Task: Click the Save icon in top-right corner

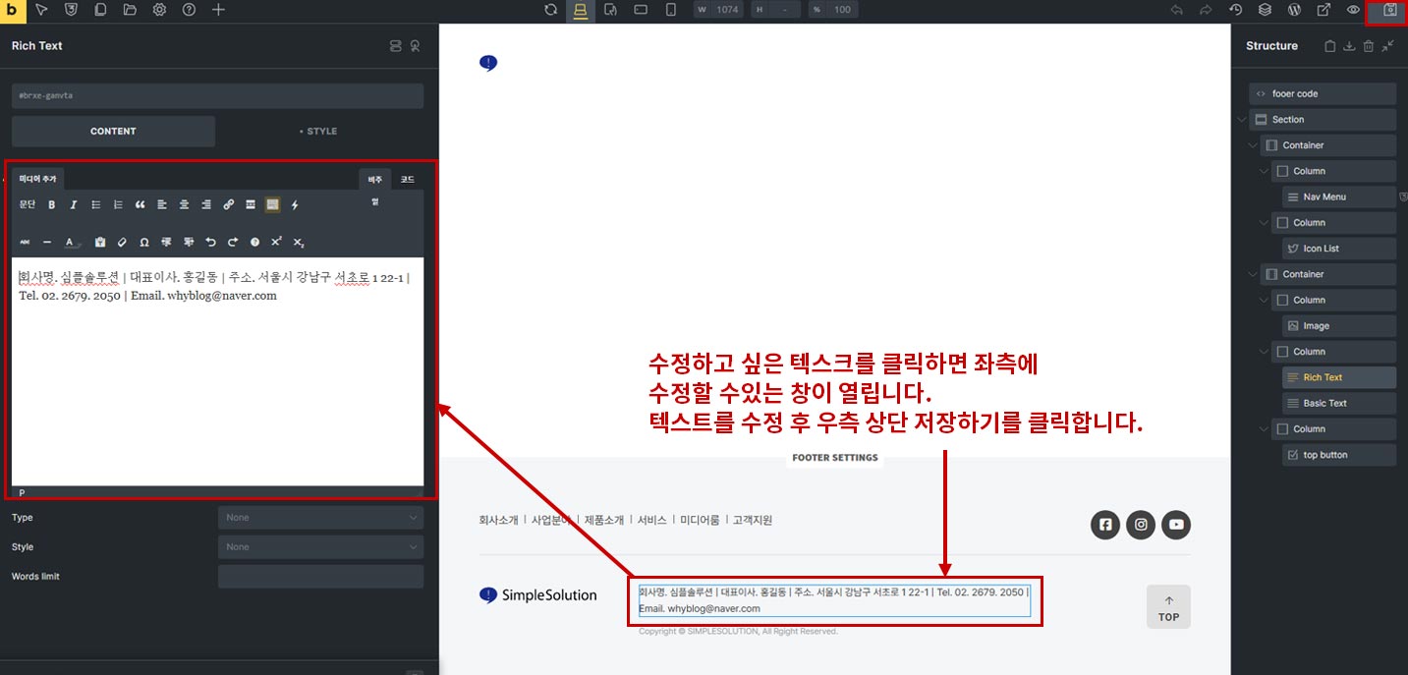Action: coord(1389,10)
